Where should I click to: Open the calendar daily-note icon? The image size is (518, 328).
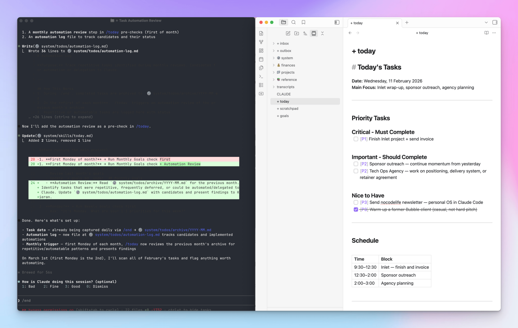pos(261,59)
